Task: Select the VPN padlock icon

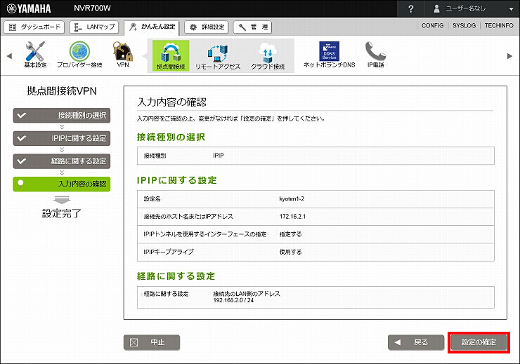Action: pyautogui.click(x=123, y=55)
